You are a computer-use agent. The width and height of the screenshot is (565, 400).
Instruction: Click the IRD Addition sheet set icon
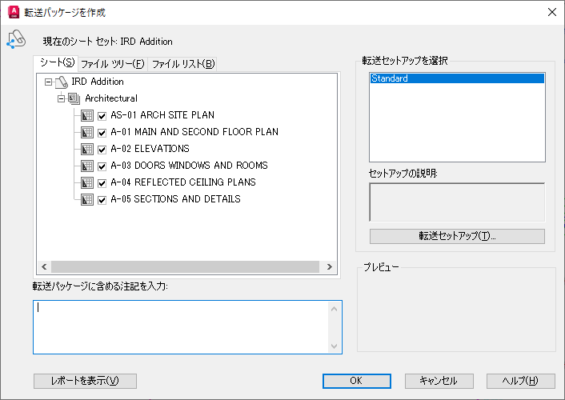62,82
